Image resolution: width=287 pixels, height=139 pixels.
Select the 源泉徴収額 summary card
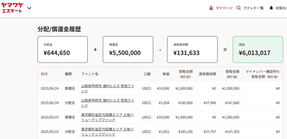click(192, 49)
